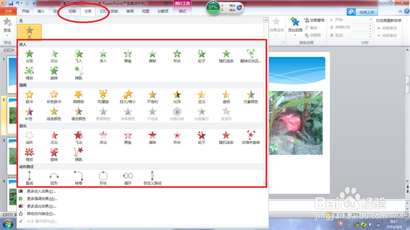Pick the 轮子 entrance animation
Screen dimensions: 410x230
(201, 56)
